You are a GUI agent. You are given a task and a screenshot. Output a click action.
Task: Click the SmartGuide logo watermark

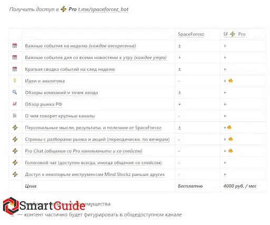[x=44, y=205]
